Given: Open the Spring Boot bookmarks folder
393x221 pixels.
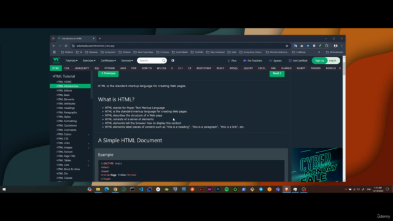Looking at the screenshot, I should point(108,52).
